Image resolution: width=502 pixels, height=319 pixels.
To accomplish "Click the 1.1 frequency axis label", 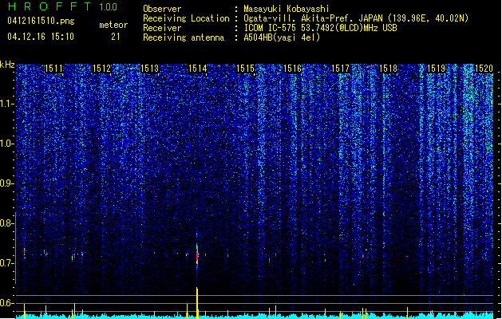I will coord(7,104).
